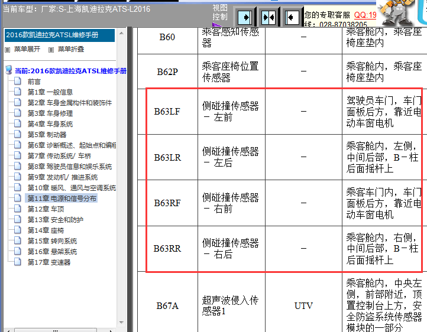Viewport: 427px width, 332px height.
Task: Click cell 侧碰撞传感器 - 右后
Action: (231, 249)
